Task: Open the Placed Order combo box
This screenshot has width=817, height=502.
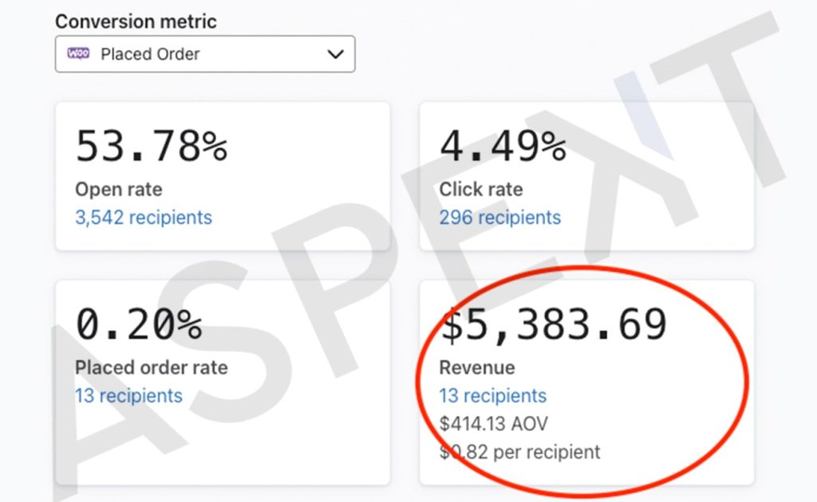Action: pos(205,54)
